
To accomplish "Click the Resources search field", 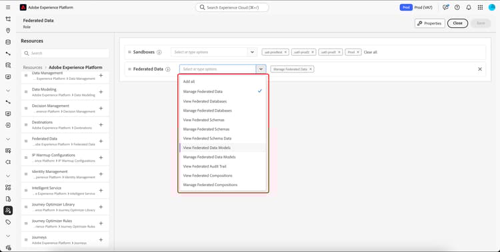I will (x=65, y=53).
